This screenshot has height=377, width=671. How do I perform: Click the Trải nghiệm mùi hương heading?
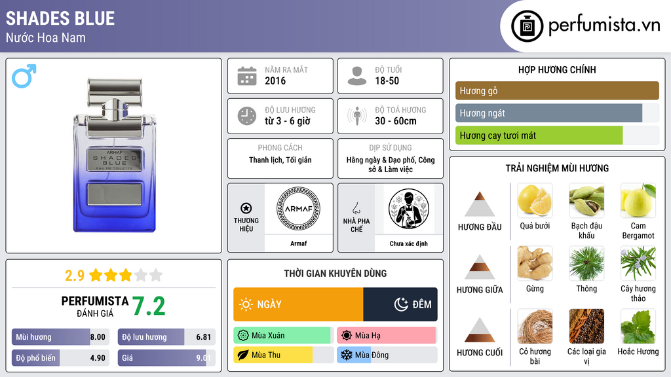tap(557, 168)
